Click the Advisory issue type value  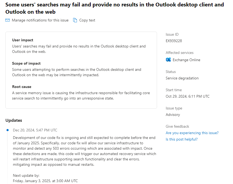(x=173, y=115)
